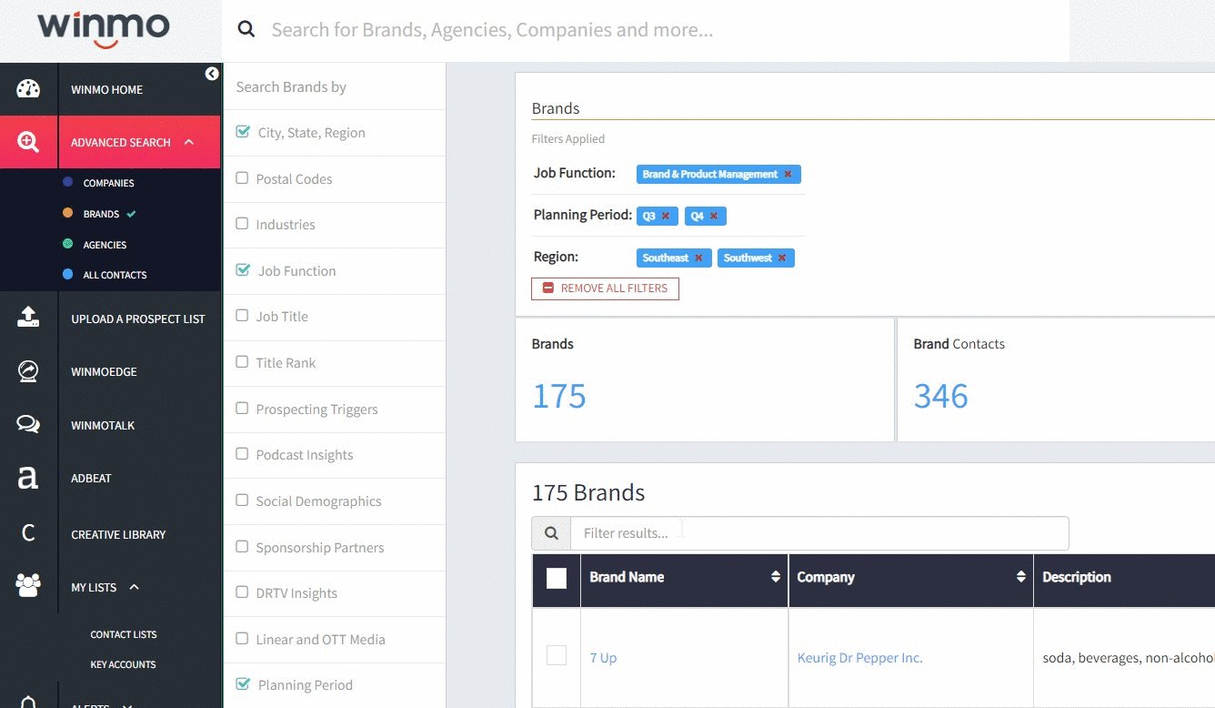Collapse the My Lists submenu chevron

pos(134,587)
